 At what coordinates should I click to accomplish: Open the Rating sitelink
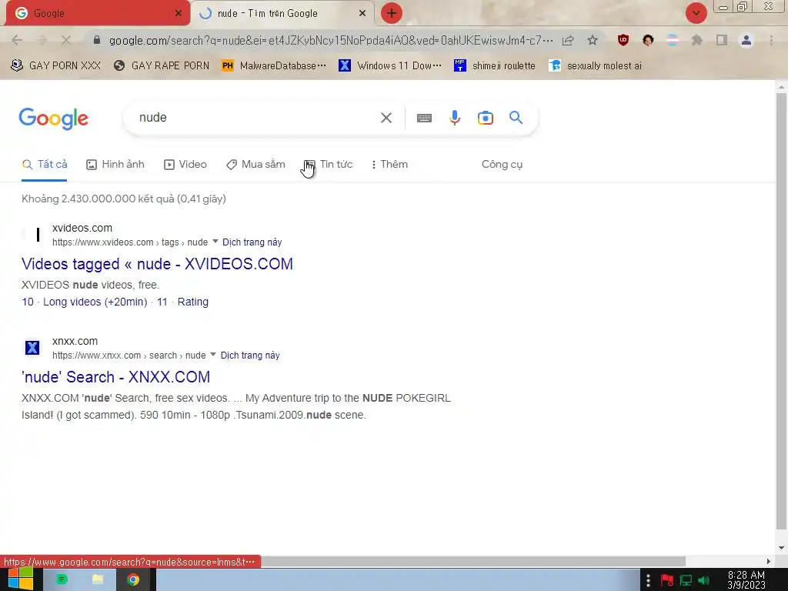(x=193, y=302)
